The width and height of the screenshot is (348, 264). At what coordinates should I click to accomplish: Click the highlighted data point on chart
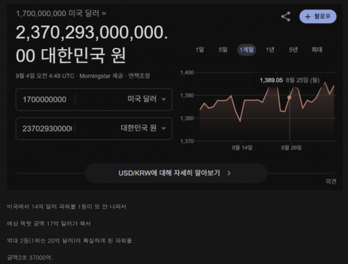click(289, 97)
